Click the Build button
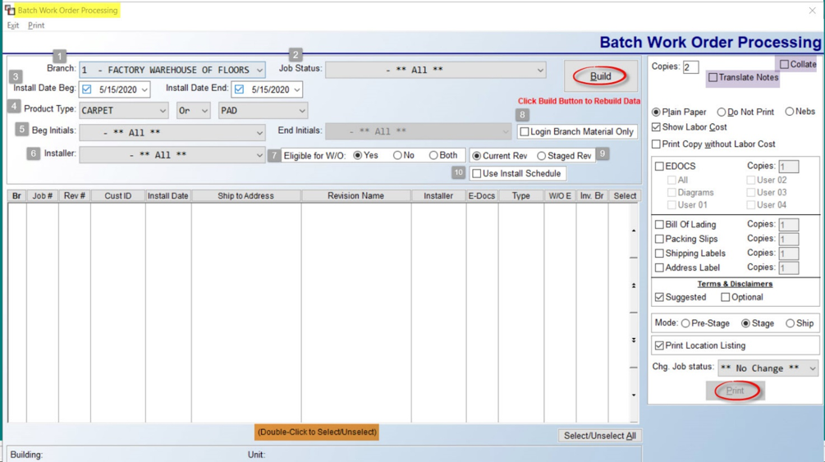This screenshot has height=462, width=825. pyautogui.click(x=600, y=76)
